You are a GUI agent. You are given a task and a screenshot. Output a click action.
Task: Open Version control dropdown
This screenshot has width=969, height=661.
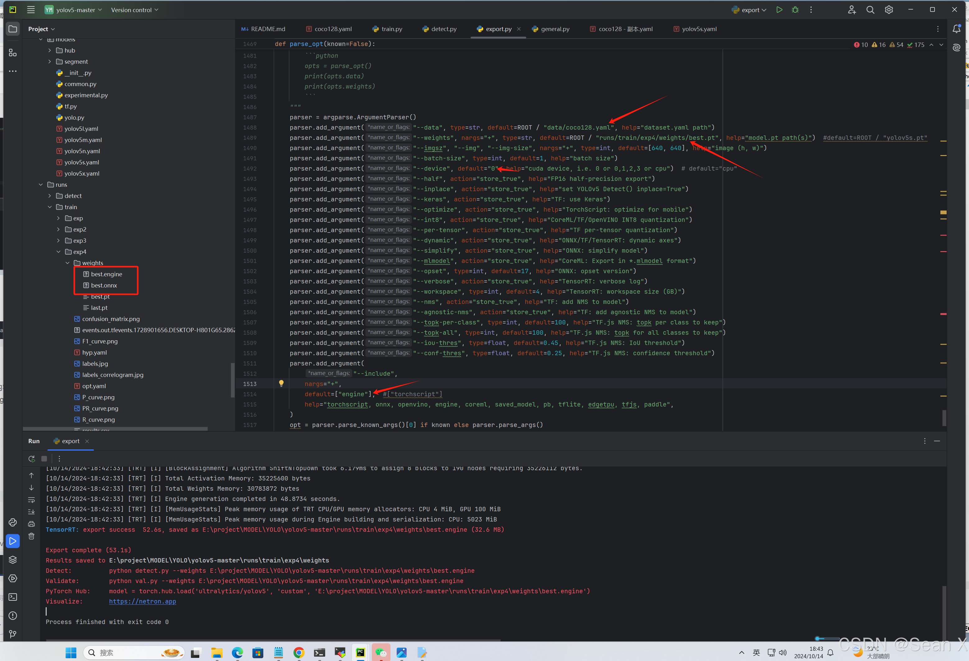tap(135, 10)
